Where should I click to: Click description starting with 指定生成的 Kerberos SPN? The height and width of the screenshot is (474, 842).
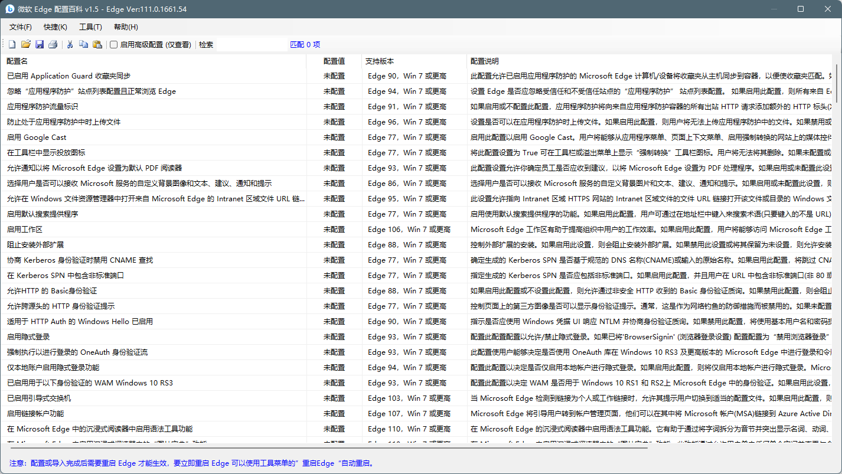coord(651,275)
